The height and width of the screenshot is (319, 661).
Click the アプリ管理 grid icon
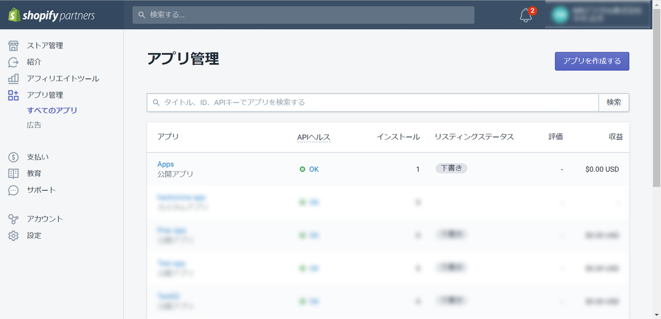pos(13,95)
